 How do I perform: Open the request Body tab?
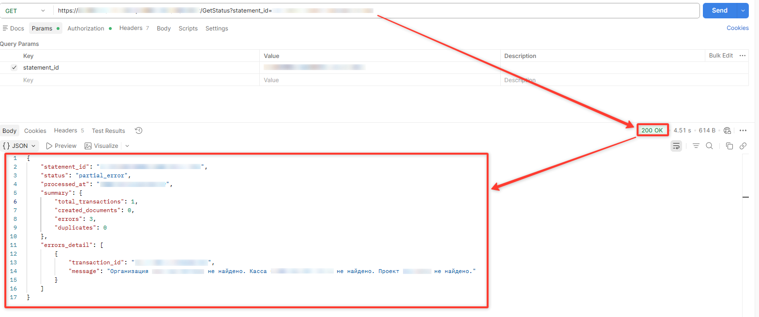point(164,29)
